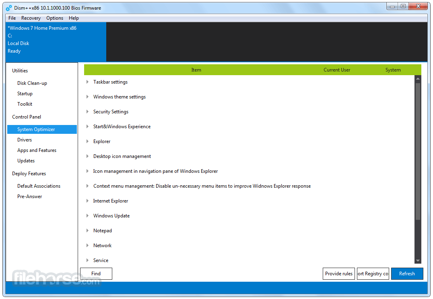Expand the Start&Windows Experience group
This screenshot has height=299, width=433.
click(87, 127)
